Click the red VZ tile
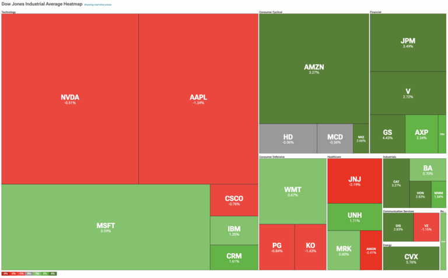 tap(426, 227)
